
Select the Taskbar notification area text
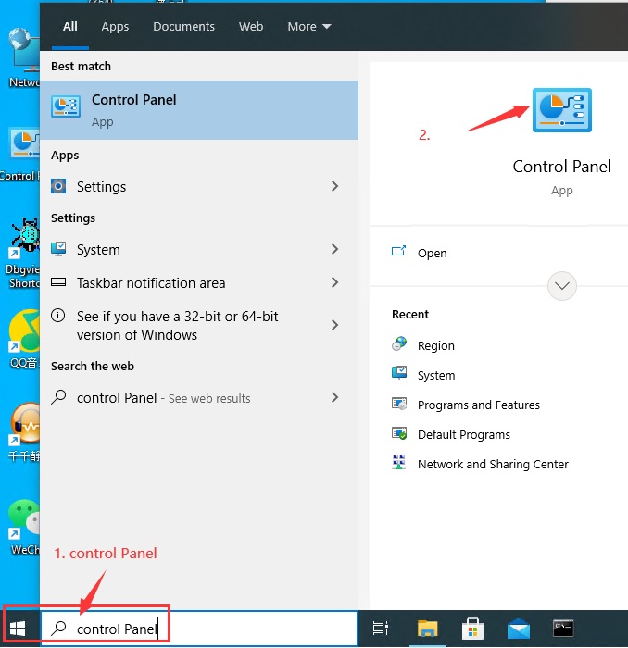click(x=151, y=283)
